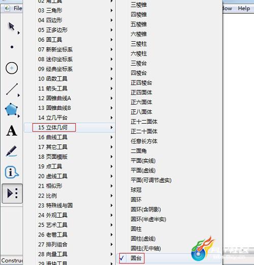Expand the 15 立体几何 submenu
The width and height of the screenshot is (254, 265).
[x=70, y=128]
